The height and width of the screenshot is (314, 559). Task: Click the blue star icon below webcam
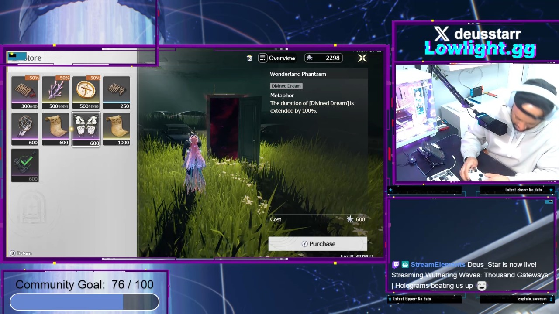click(390, 190)
